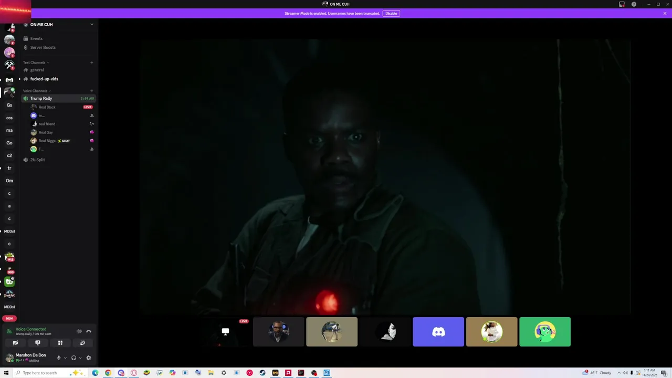Select the tan avatar participant tile beside the green one
The height and width of the screenshot is (378, 672).
[491, 332]
